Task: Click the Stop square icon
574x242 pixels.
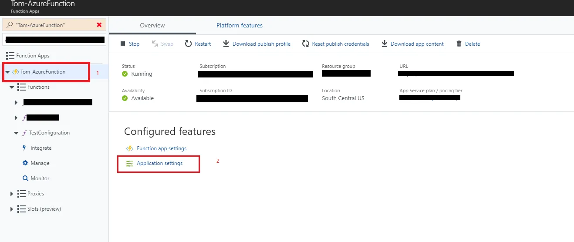Action: click(x=123, y=44)
